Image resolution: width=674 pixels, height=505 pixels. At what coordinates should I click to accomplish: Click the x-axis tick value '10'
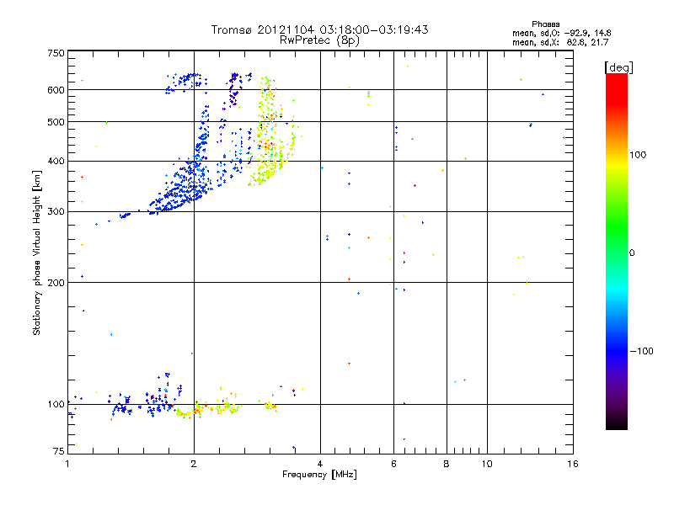(487, 464)
